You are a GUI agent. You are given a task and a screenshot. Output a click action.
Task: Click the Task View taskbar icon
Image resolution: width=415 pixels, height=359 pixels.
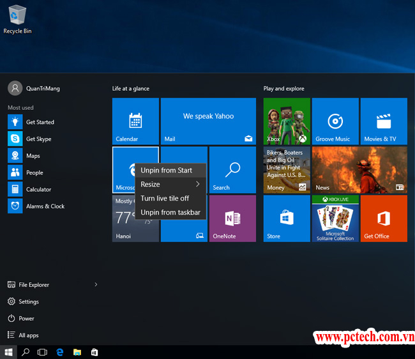coord(43,352)
